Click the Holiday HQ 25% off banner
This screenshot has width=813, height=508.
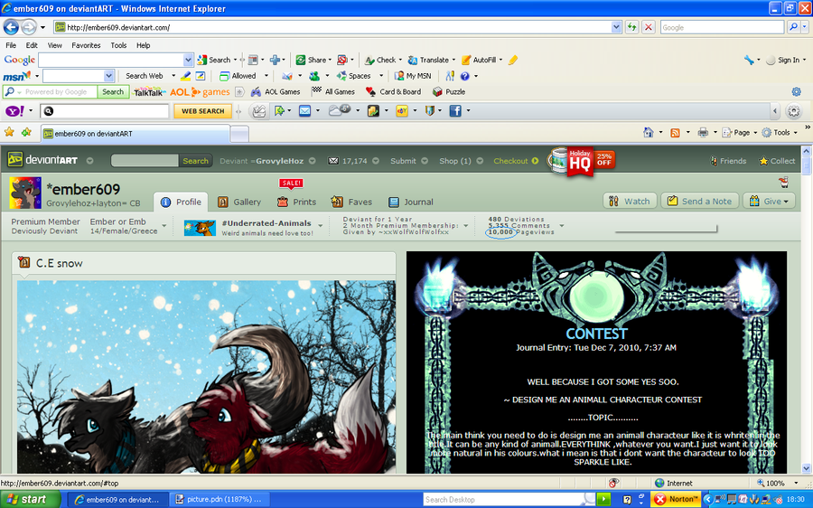tap(583, 162)
